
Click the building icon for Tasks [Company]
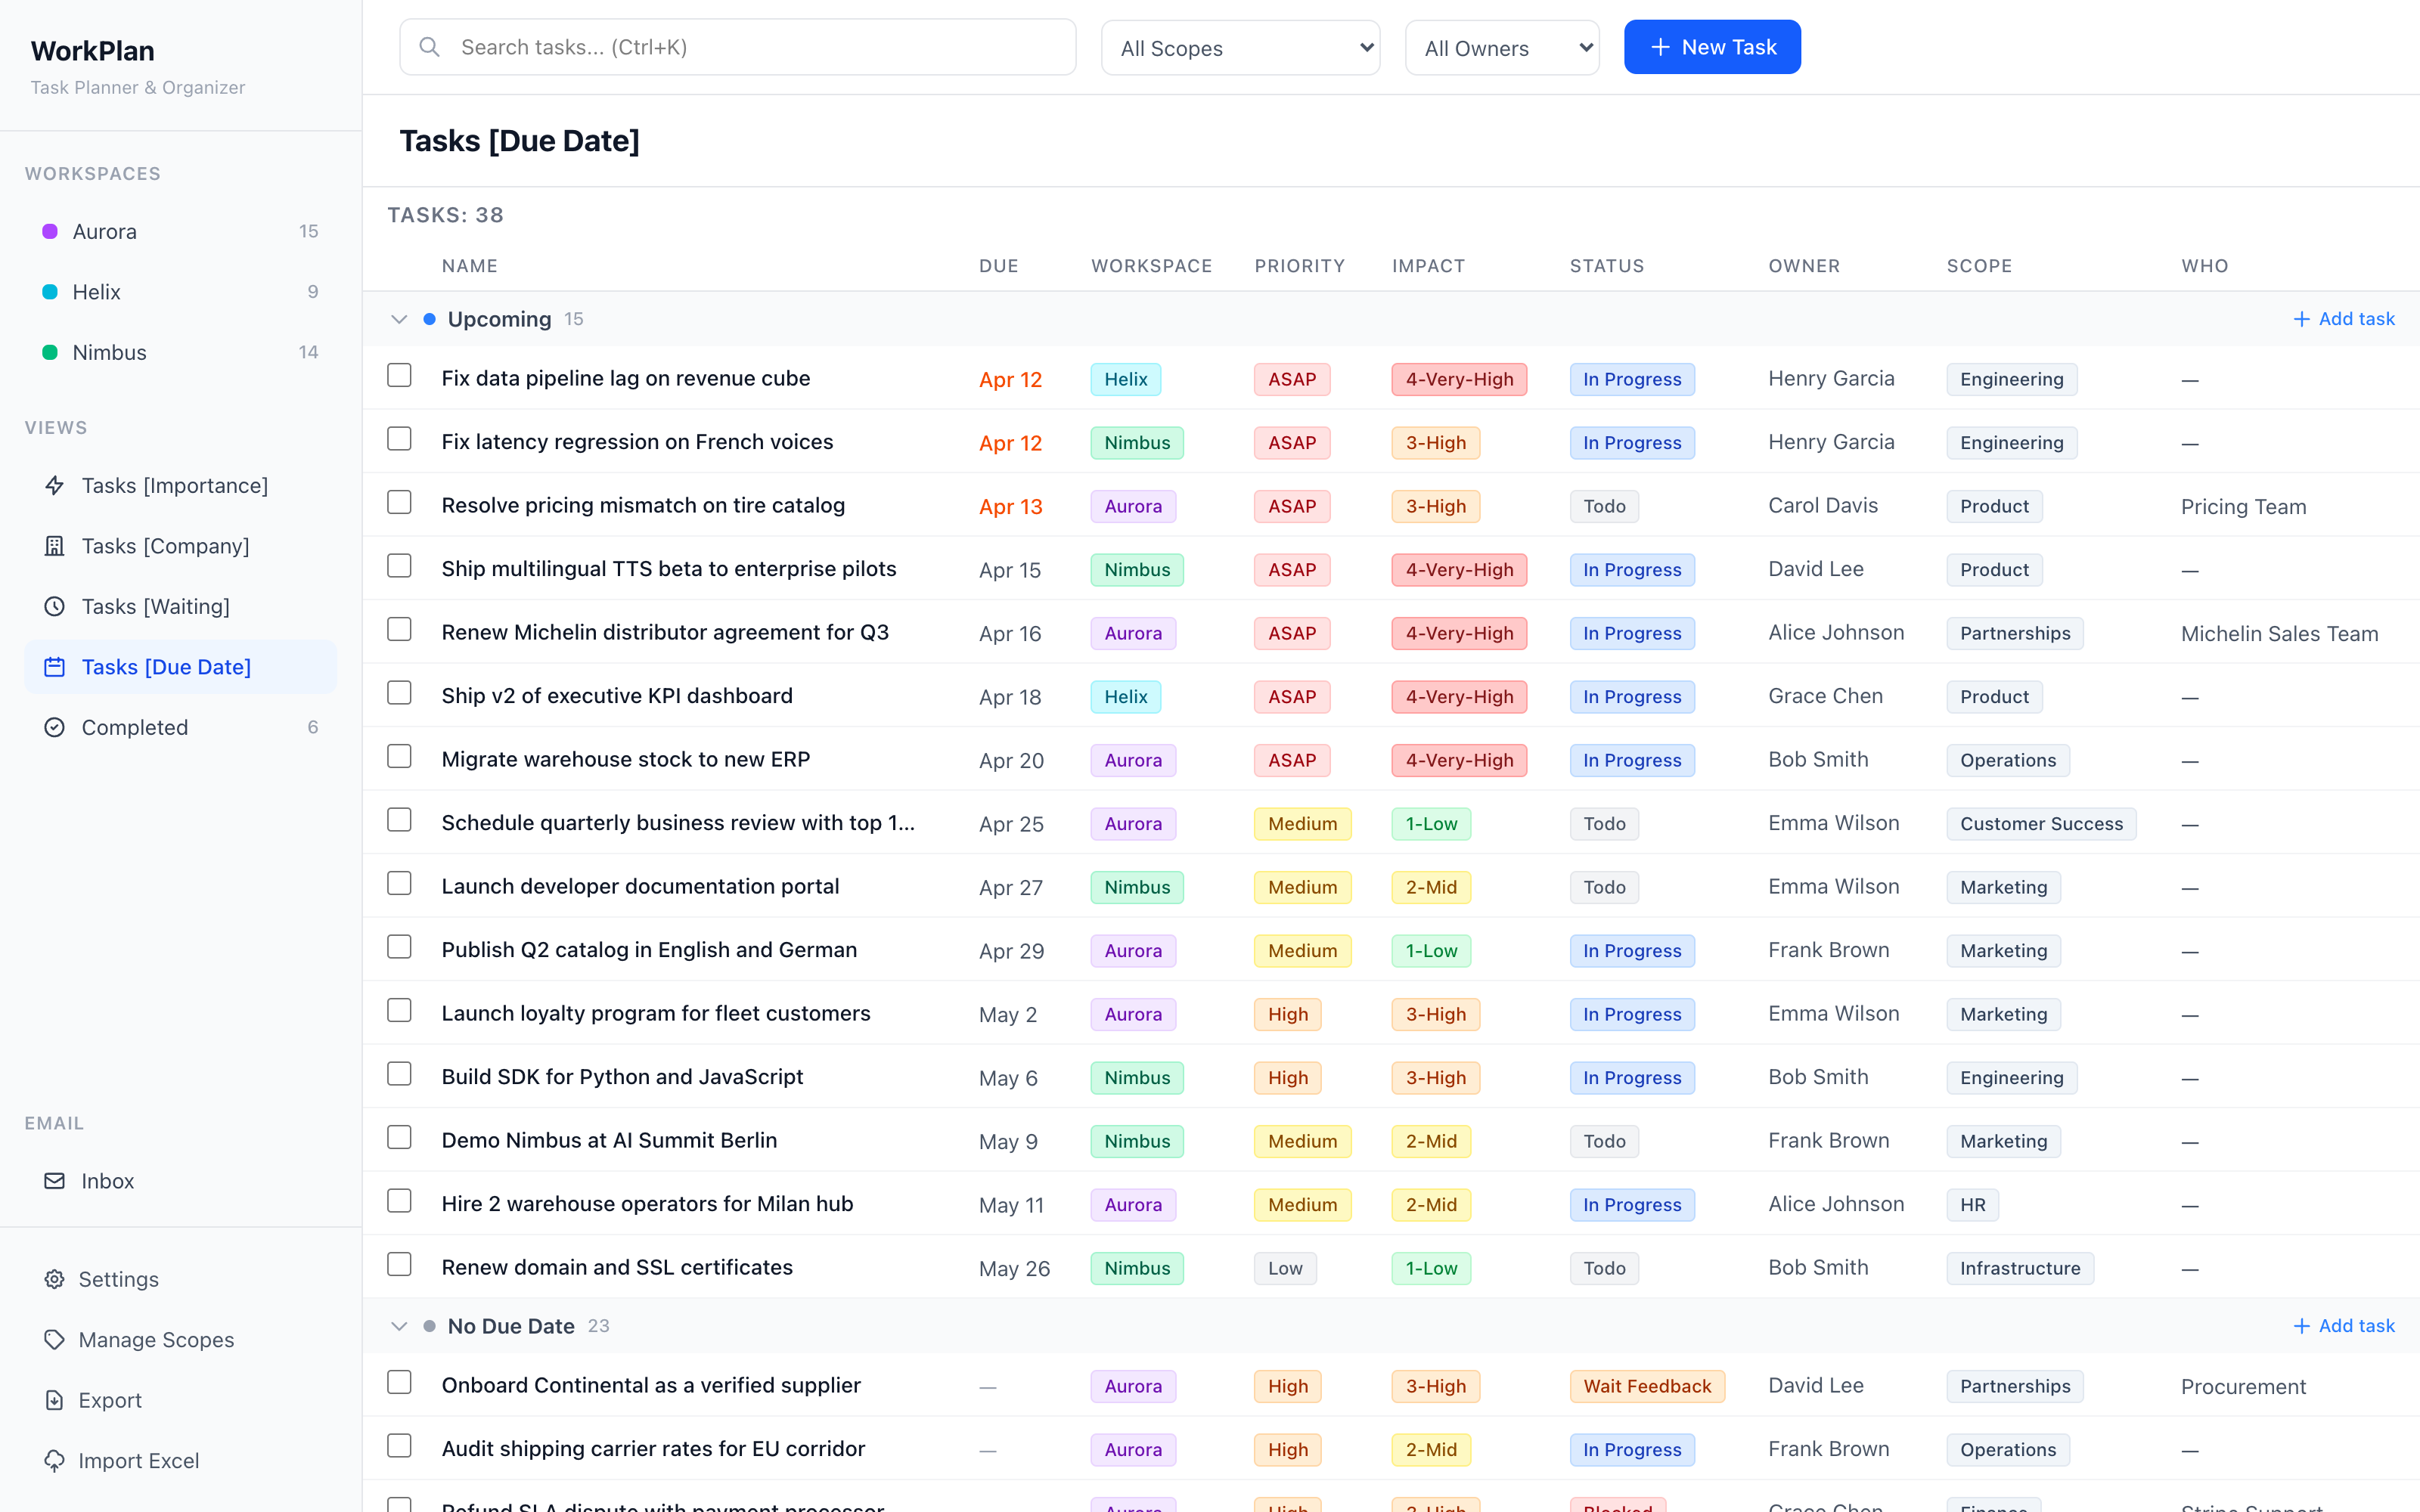click(x=54, y=546)
